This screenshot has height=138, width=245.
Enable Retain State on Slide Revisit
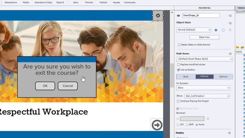pyautogui.click(x=179, y=45)
